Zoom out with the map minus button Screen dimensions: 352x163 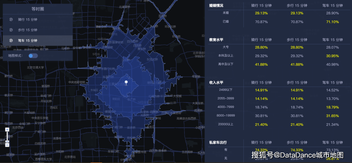(7, 145)
